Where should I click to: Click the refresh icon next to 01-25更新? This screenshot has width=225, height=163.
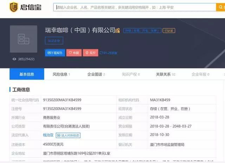[101, 53]
